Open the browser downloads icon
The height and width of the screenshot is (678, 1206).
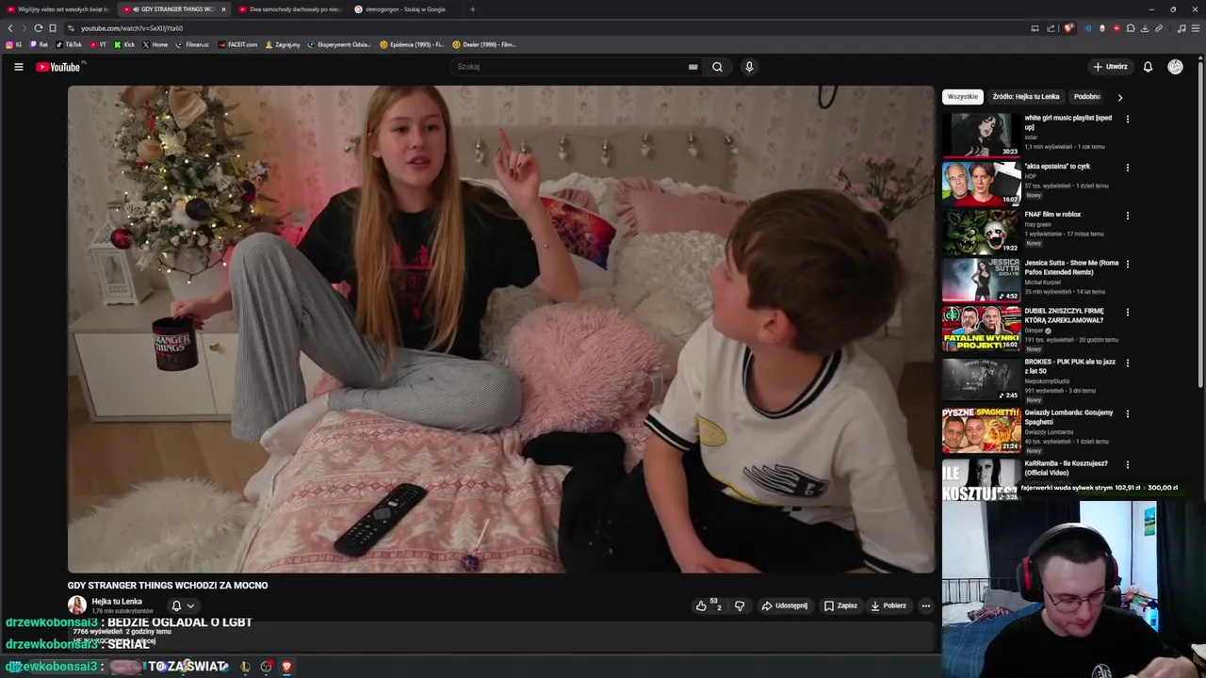[x=1145, y=28]
